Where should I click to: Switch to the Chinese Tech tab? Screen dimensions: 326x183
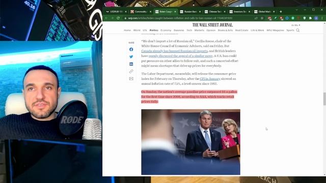[x=215, y=12]
